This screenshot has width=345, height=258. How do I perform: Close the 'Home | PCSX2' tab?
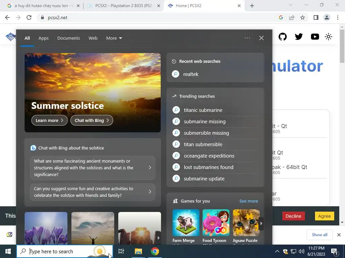(x=239, y=6)
